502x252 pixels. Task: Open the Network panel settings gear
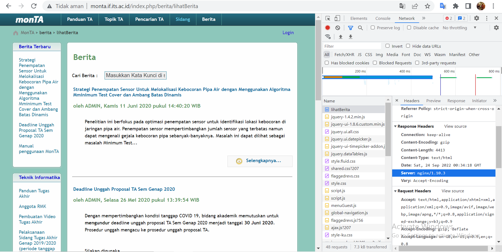(496, 28)
